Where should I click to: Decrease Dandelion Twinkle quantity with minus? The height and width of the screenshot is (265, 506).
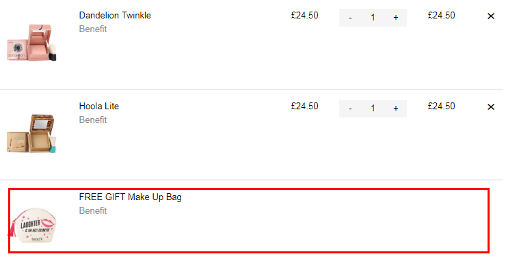(350, 18)
